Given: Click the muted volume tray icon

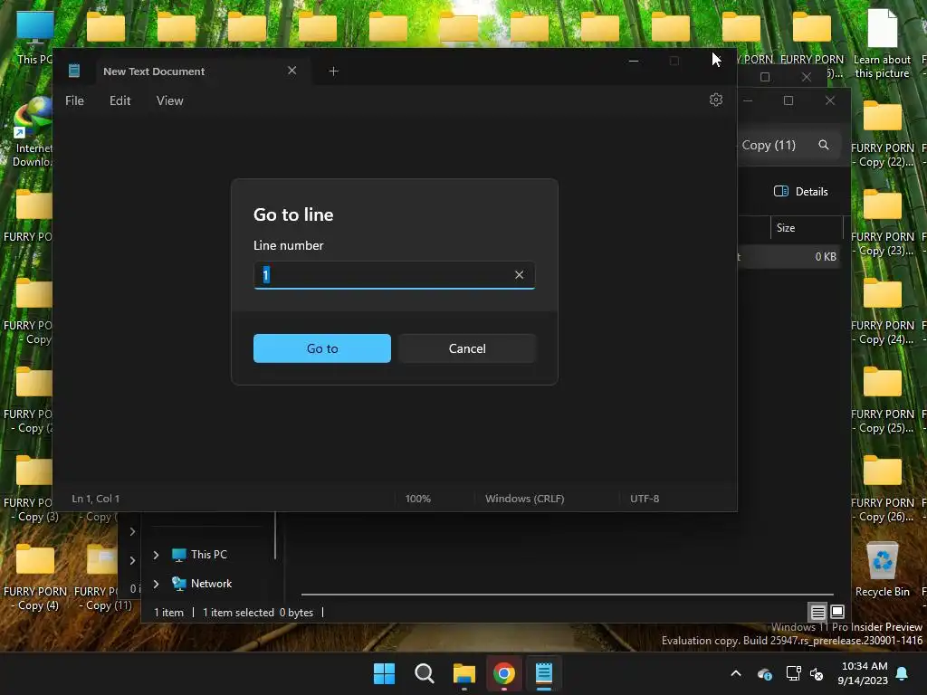Looking at the screenshot, I should pos(817,673).
